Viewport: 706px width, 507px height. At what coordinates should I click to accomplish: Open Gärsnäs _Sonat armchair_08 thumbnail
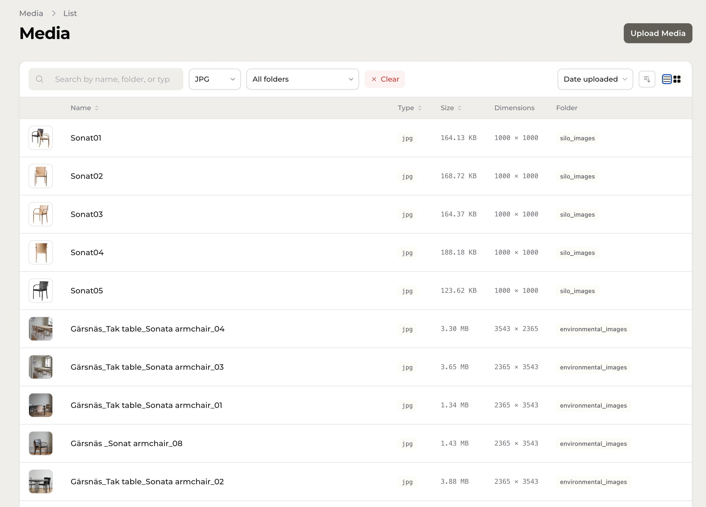[x=41, y=443]
